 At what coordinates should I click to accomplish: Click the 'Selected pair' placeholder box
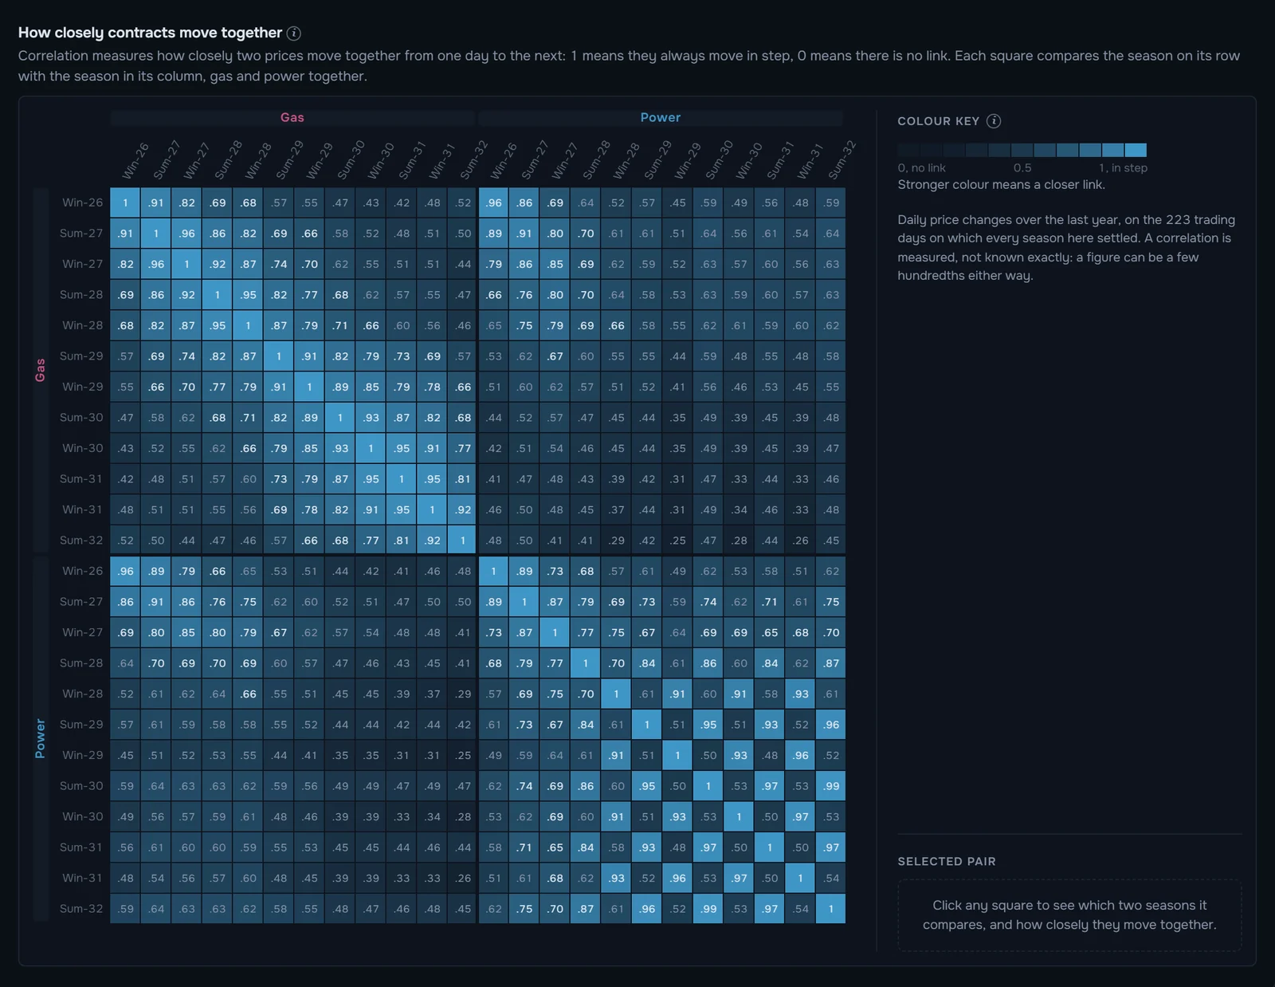pos(1069,915)
